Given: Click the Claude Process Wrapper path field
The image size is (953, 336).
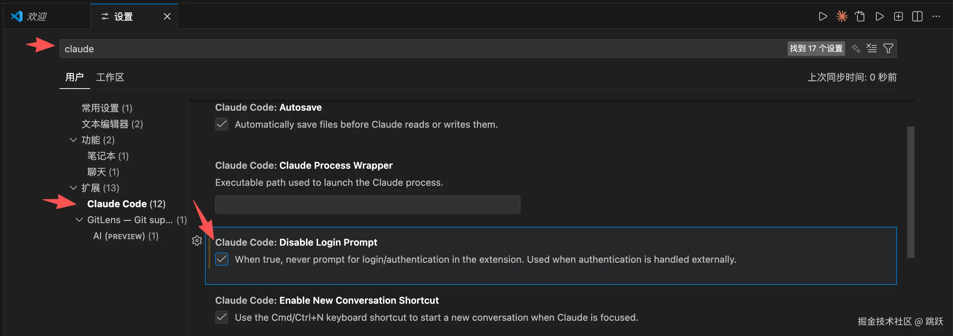Looking at the screenshot, I should coord(367,205).
